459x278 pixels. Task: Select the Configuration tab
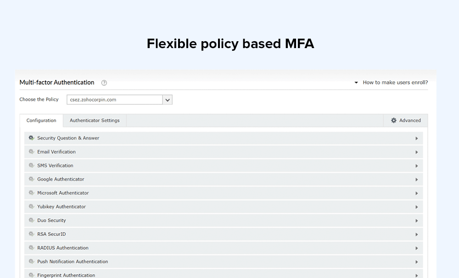click(x=41, y=120)
